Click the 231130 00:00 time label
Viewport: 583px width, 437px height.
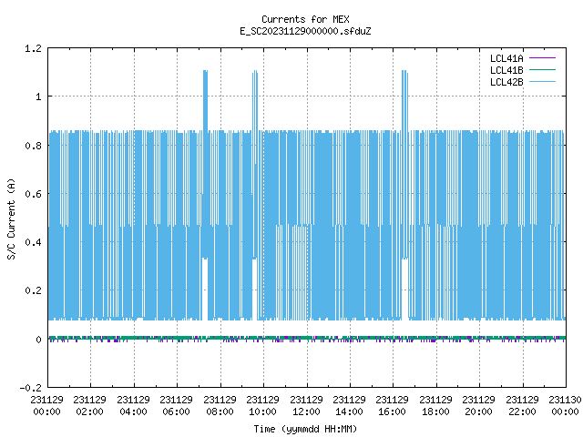point(565,406)
